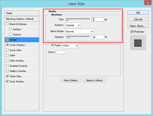Viewport: 153px width, 116px height.
Task: Expand the Fill Type dropdown
Action: point(70,46)
